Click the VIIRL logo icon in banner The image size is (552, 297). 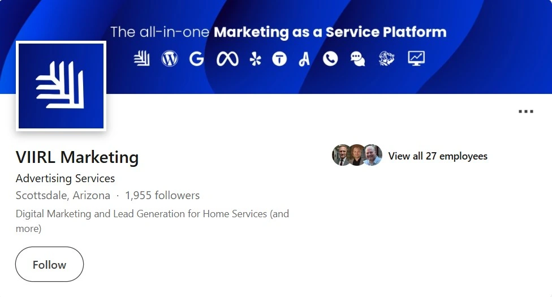[x=142, y=58]
